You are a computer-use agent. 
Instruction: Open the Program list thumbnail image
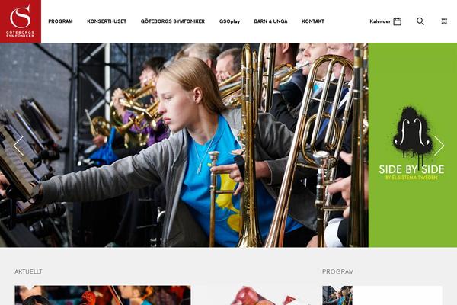(337, 295)
